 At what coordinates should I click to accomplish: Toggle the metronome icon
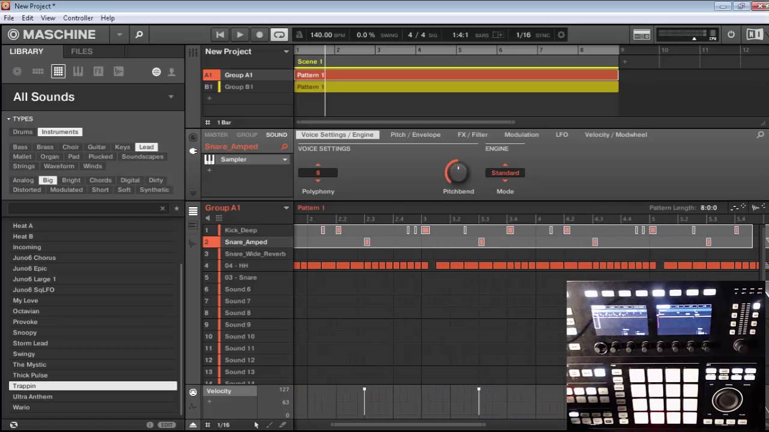click(x=300, y=35)
